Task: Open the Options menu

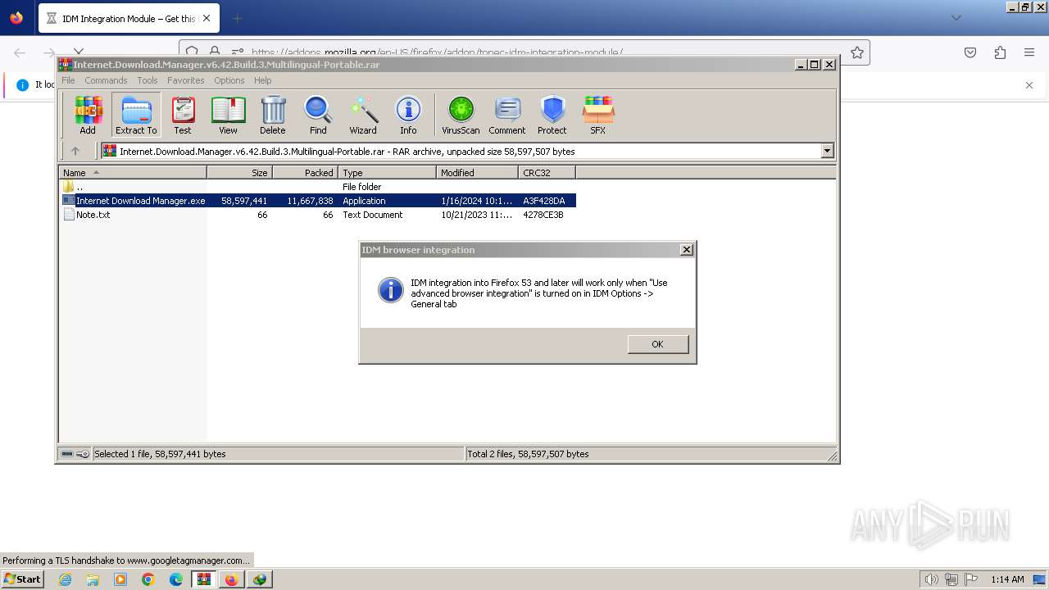Action: (x=229, y=80)
